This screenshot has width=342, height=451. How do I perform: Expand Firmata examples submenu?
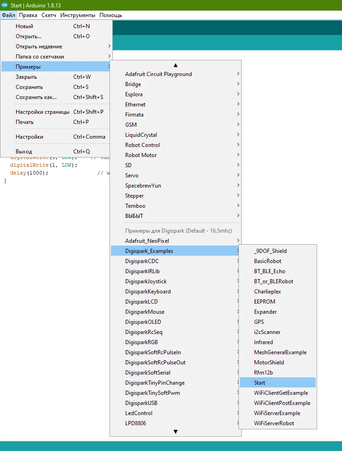175,115
